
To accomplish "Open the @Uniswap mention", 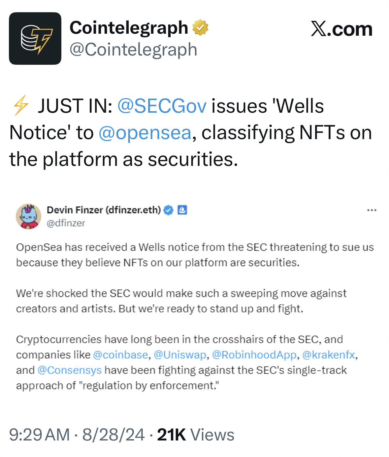I will point(180,355).
